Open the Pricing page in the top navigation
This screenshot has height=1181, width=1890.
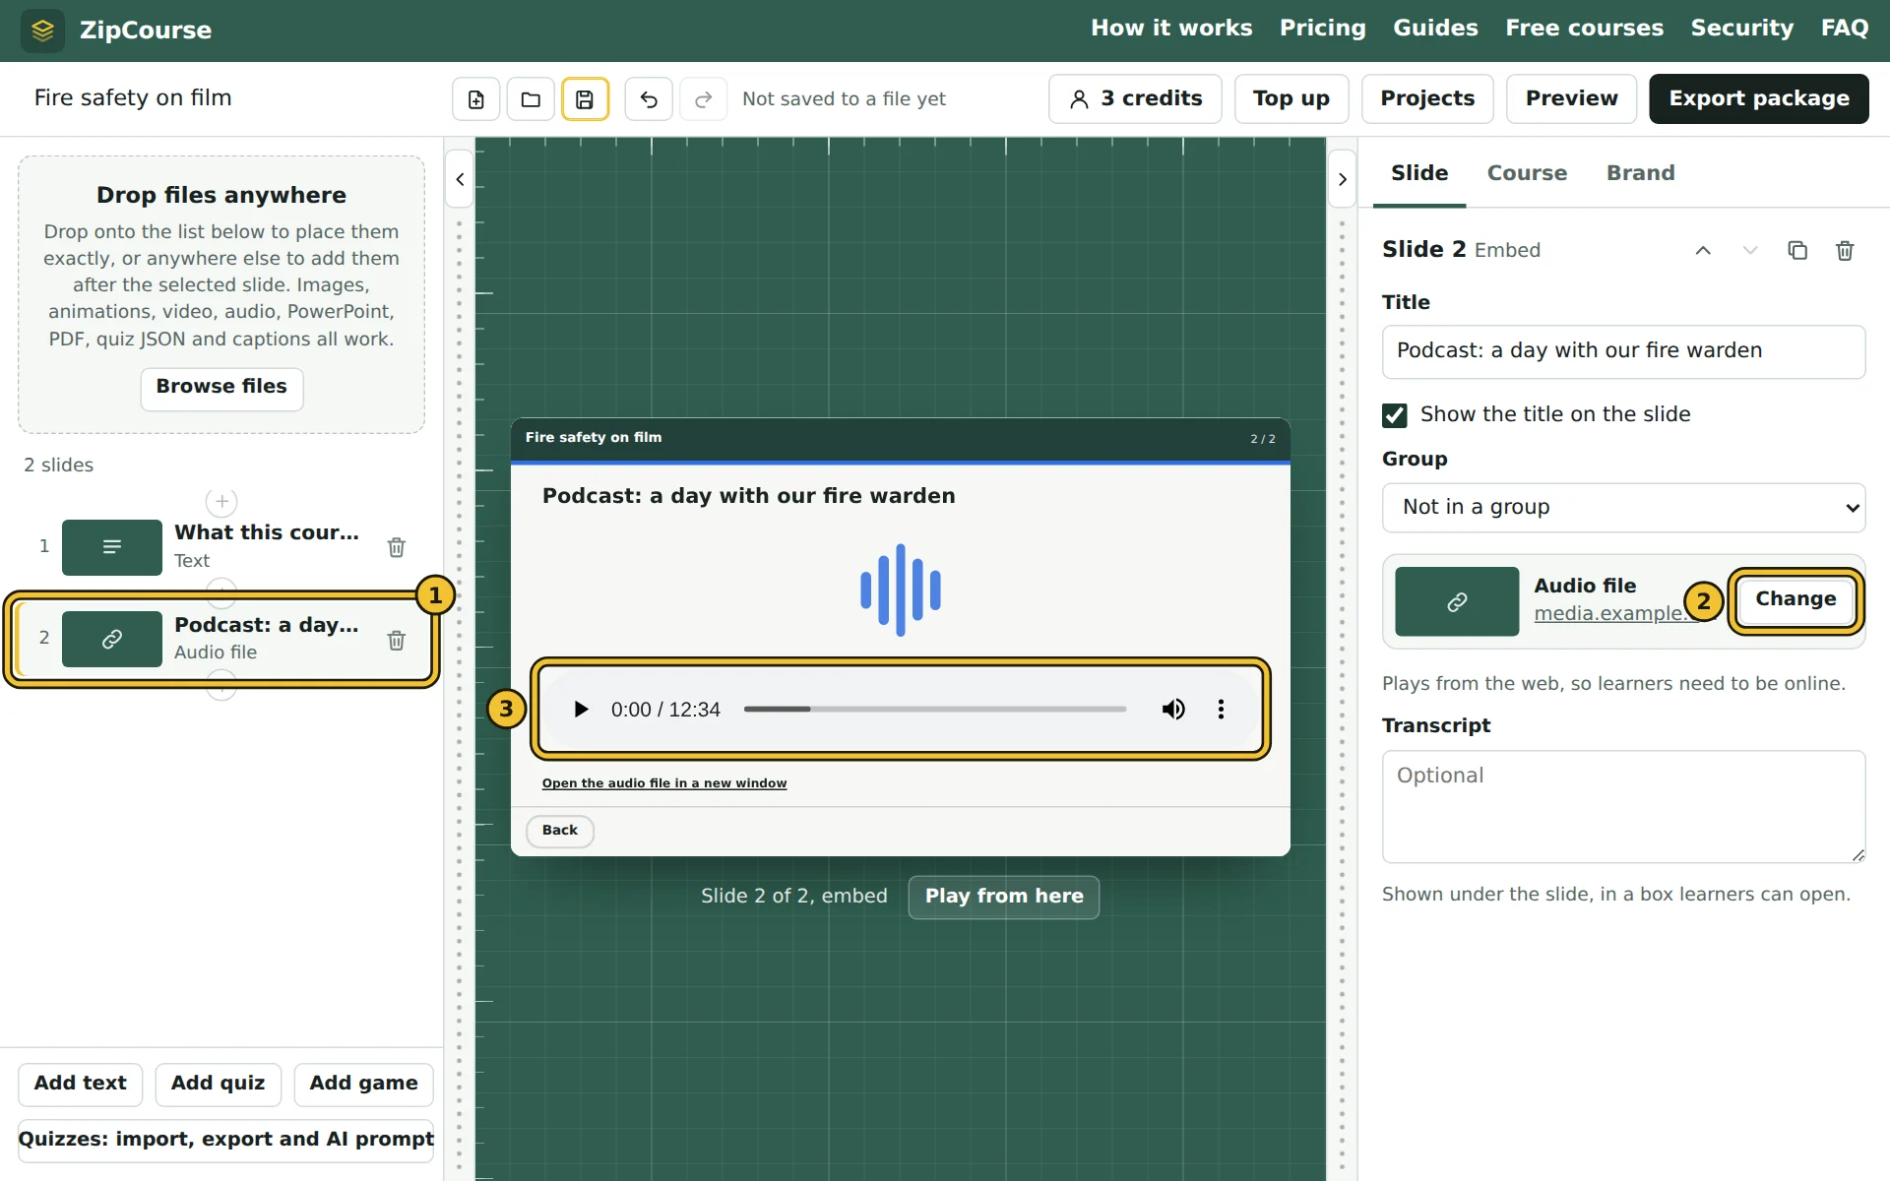(x=1322, y=29)
